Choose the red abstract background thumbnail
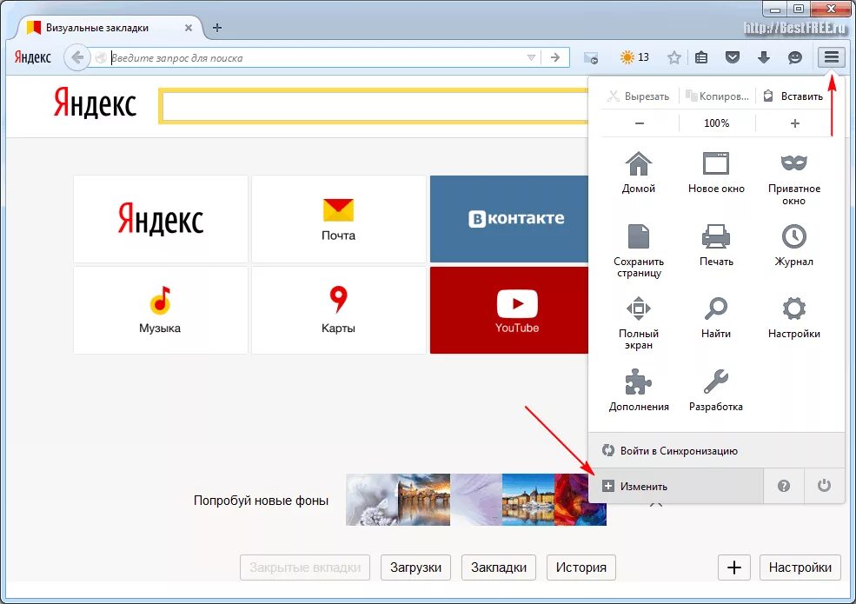Viewport: 856px width, 604px height. click(x=581, y=500)
